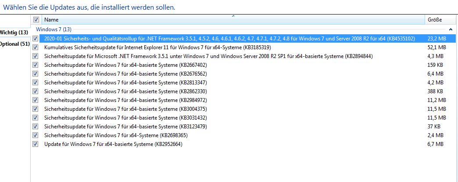
Task: Uncheck the Internet Explorer 11 update KB3185319
Action: point(36,47)
